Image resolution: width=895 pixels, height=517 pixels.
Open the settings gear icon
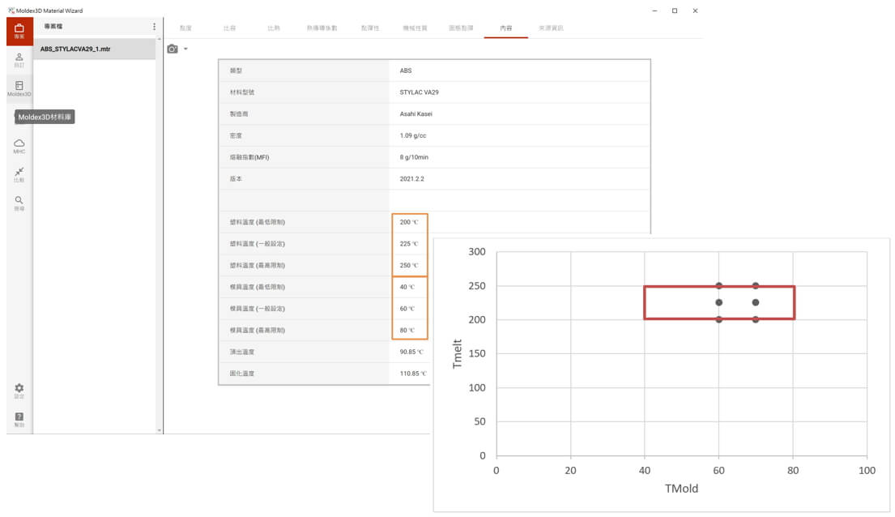click(19, 391)
